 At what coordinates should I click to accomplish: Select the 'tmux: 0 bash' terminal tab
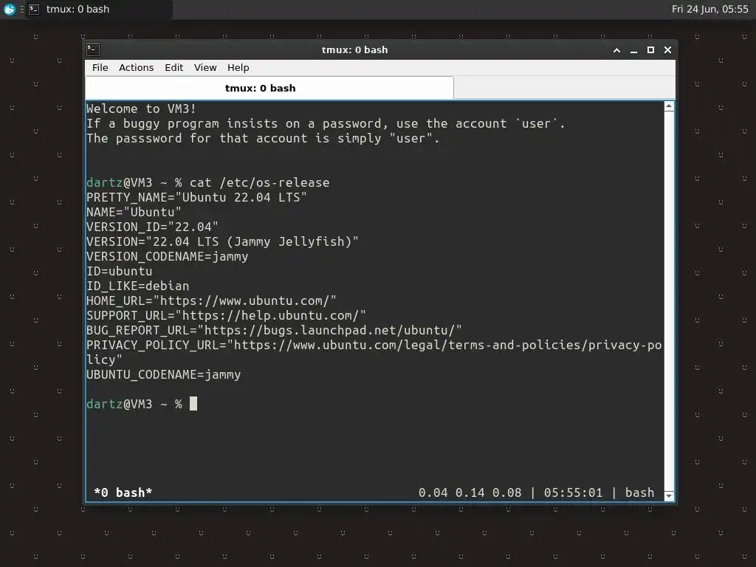(x=269, y=88)
